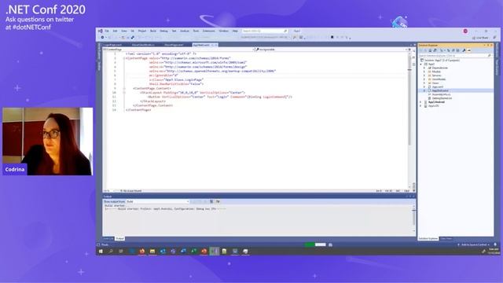The height and width of the screenshot is (283, 503).
Task: Expand the Services folder
Action: click(424, 75)
